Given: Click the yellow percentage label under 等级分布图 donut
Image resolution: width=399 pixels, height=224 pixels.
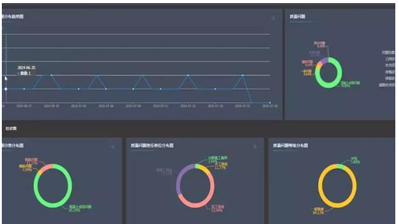Looking at the screenshot, I should click(x=318, y=213).
